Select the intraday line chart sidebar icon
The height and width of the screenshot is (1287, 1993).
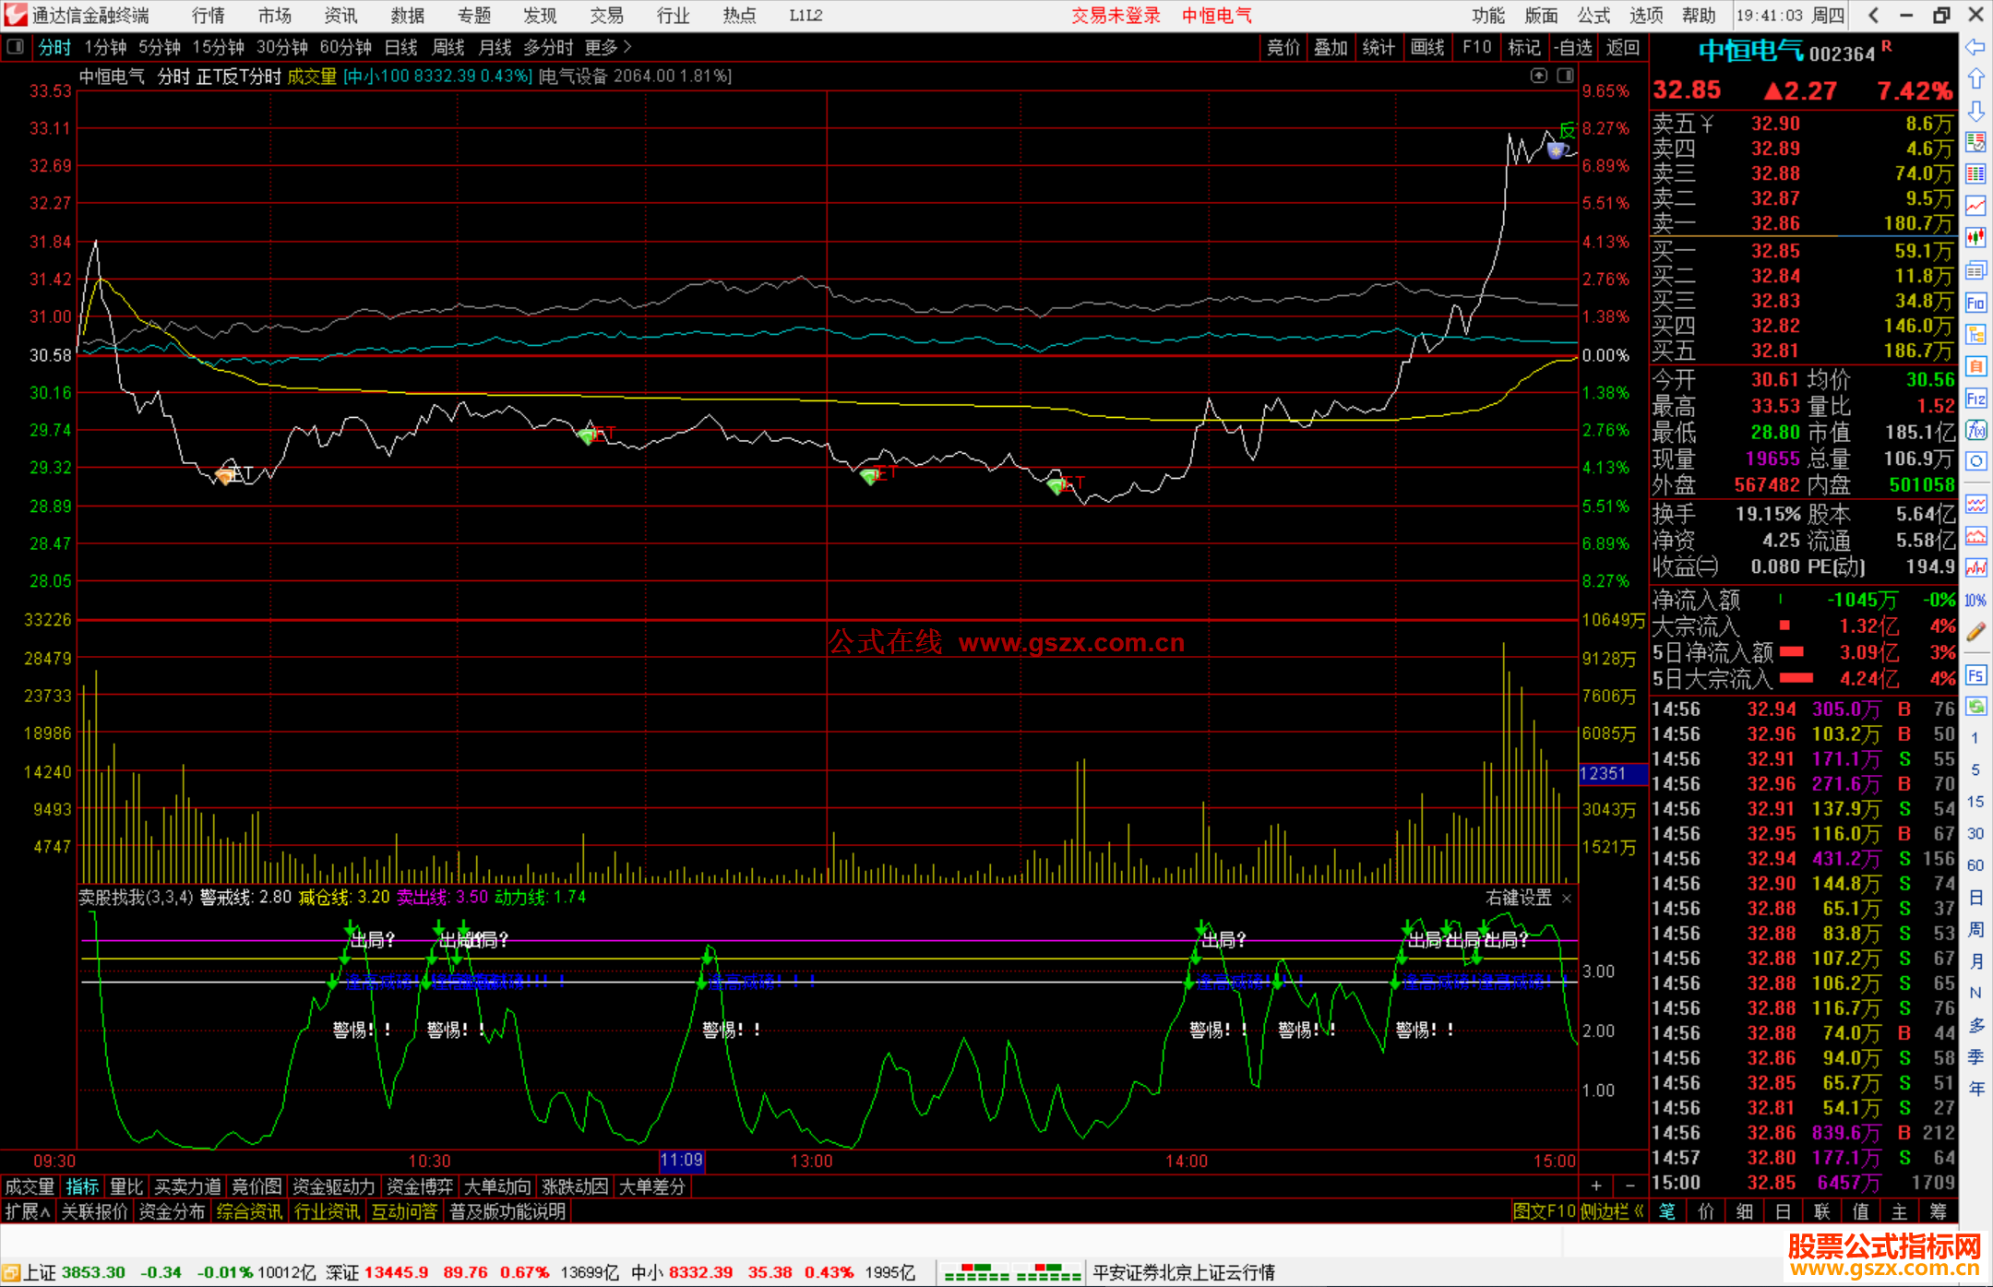tap(1975, 206)
